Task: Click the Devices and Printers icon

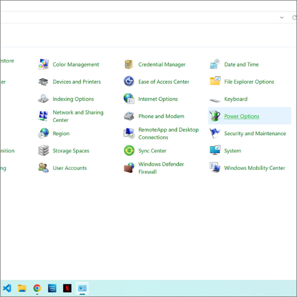Action: pos(43,81)
